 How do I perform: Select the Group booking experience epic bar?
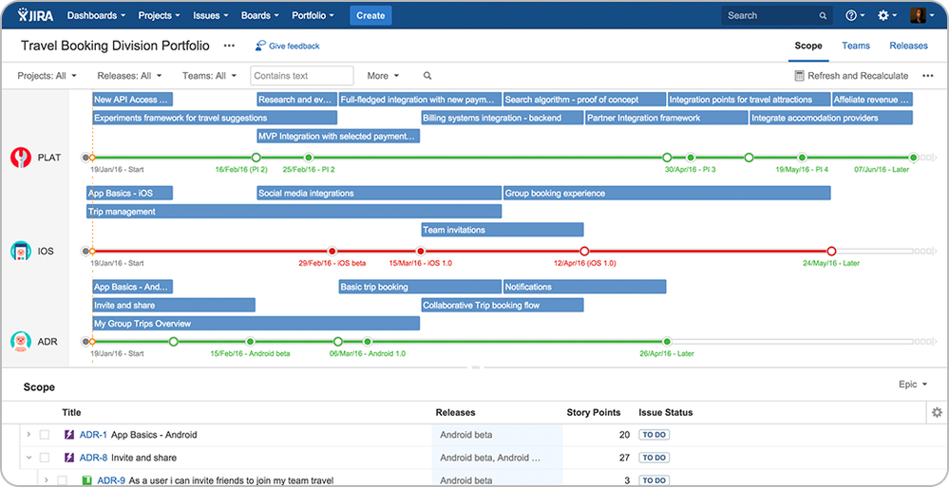click(x=667, y=193)
